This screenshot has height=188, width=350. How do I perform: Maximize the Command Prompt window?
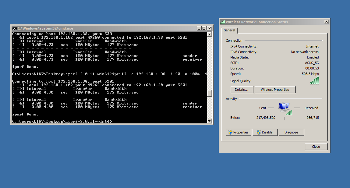tap(204, 28)
